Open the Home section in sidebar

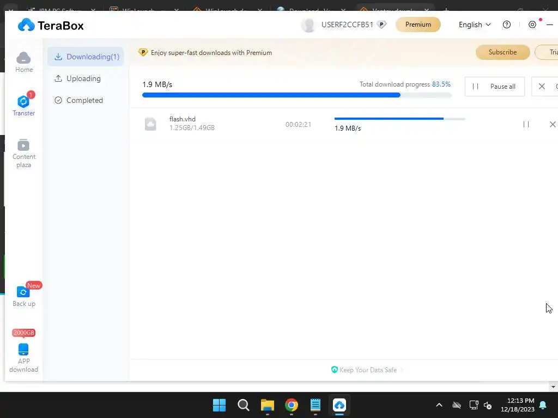pos(24,62)
